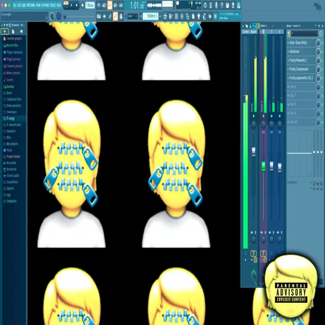The width and height of the screenshot is (325, 325).
Task: Open the content library shop cart icon
Action: 216,17
